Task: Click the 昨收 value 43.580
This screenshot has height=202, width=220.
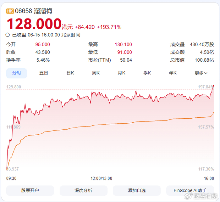Action: 42,52
